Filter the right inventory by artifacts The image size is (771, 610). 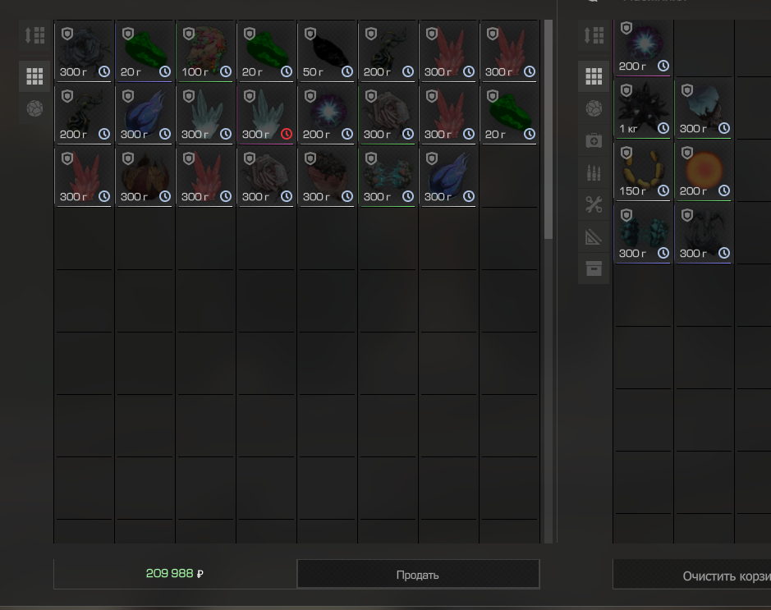(594, 108)
